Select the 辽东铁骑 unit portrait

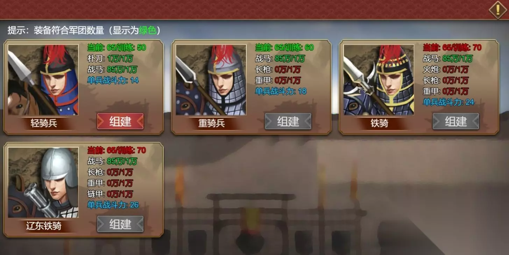click(x=43, y=182)
